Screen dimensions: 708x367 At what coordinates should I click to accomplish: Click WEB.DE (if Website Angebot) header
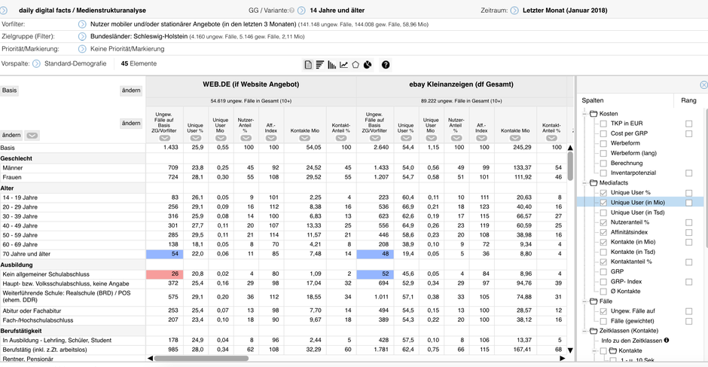[251, 84]
